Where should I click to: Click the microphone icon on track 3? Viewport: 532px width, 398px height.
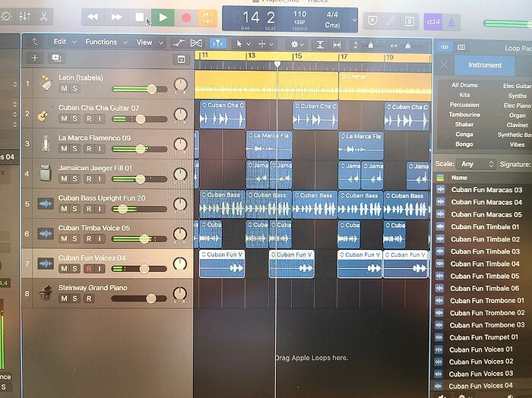(x=46, y=143)
